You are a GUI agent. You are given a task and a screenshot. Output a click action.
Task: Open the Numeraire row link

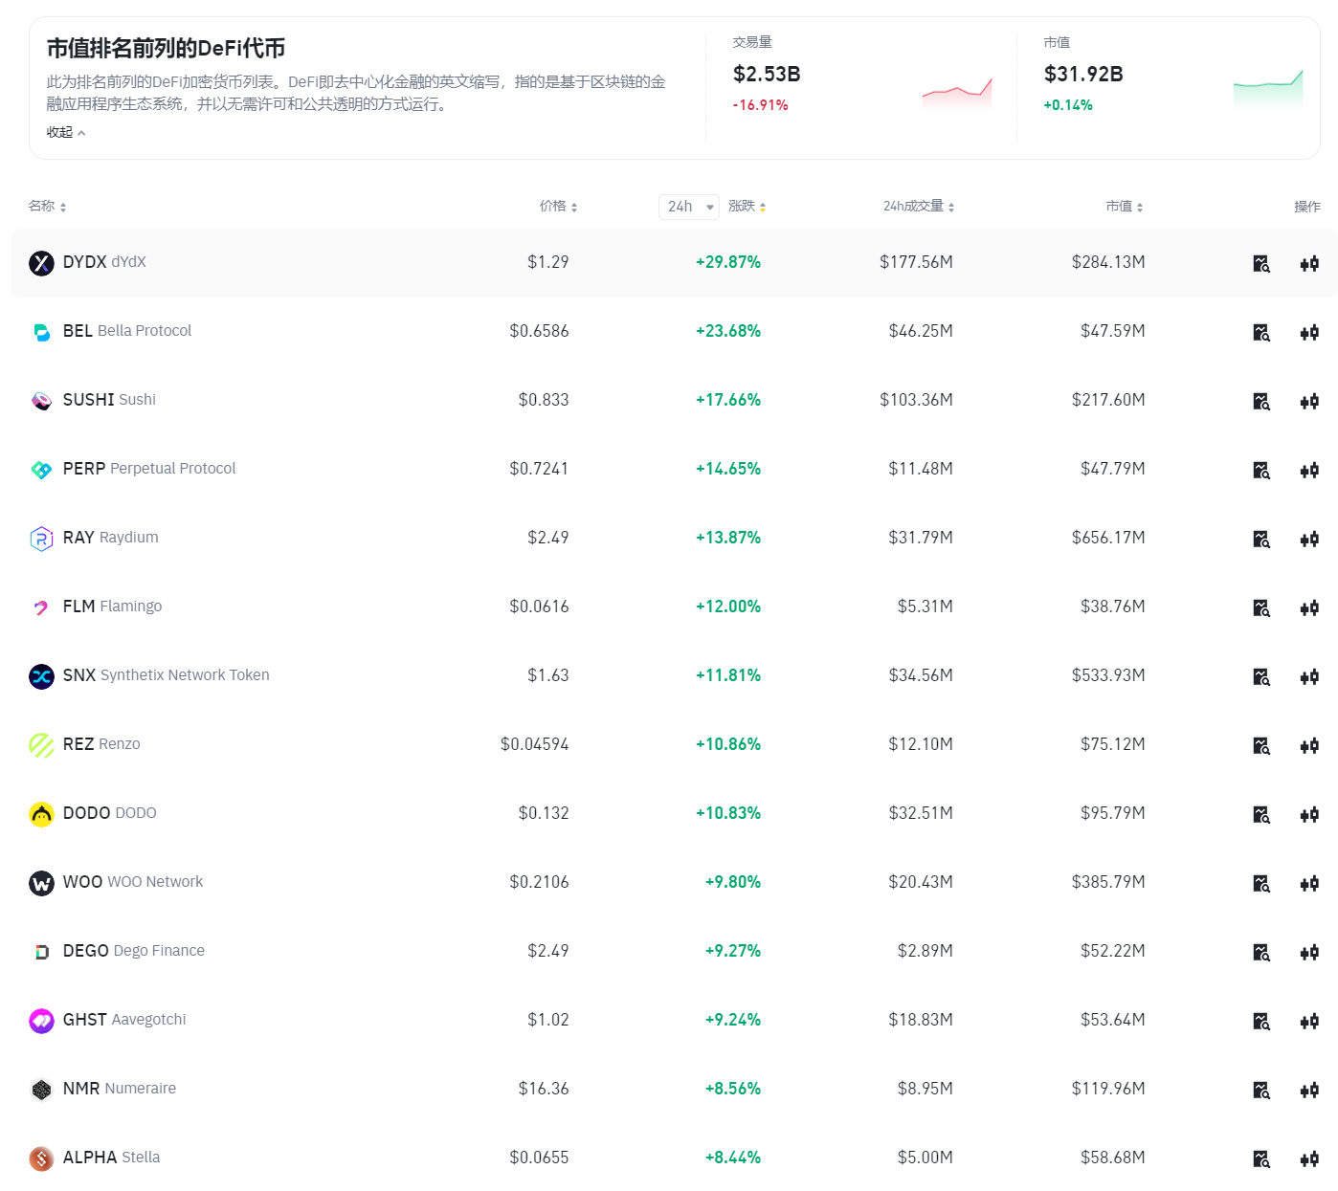[x=120, y=1089]
